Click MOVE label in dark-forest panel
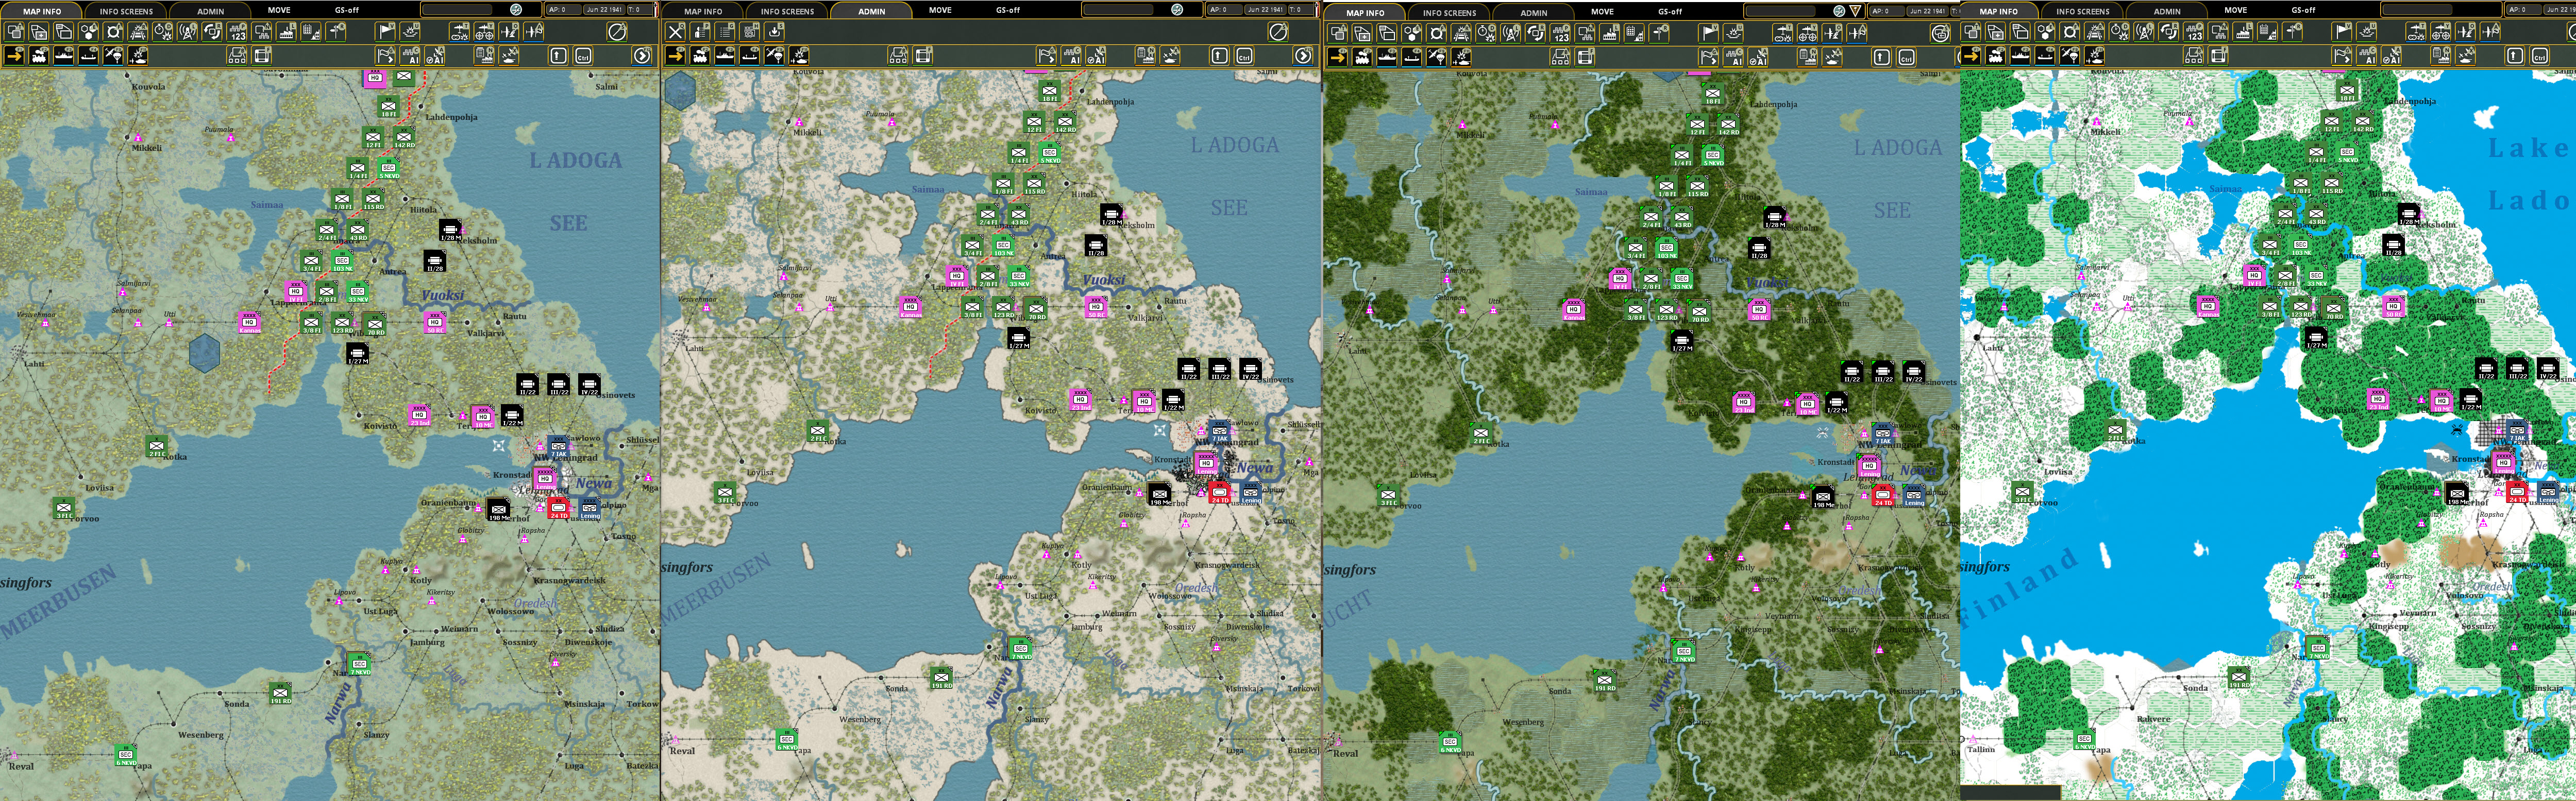The image size is (2576, 801). [1603, 11]
